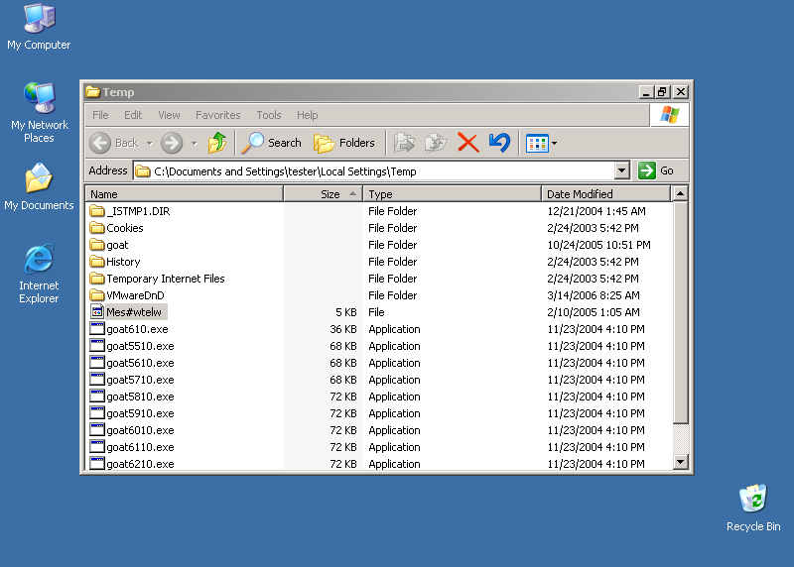Click the 10/24/2005 10:51 PM date
This screenshot has height=567, width=794.
coord(598,245)
